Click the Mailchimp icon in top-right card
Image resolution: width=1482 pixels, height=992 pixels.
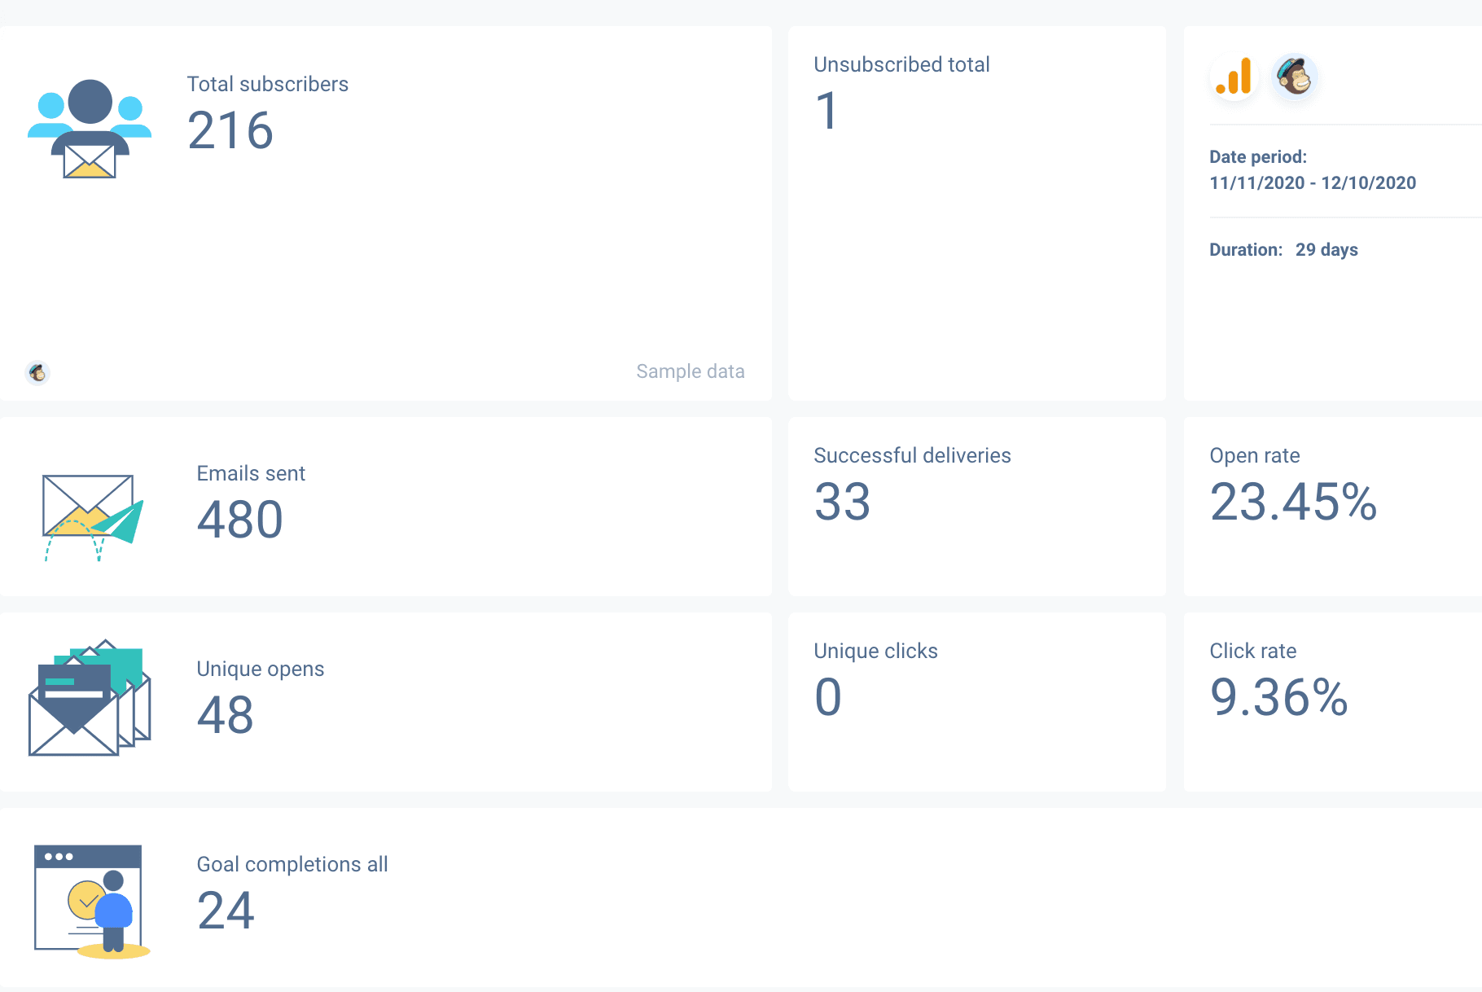1295,77
